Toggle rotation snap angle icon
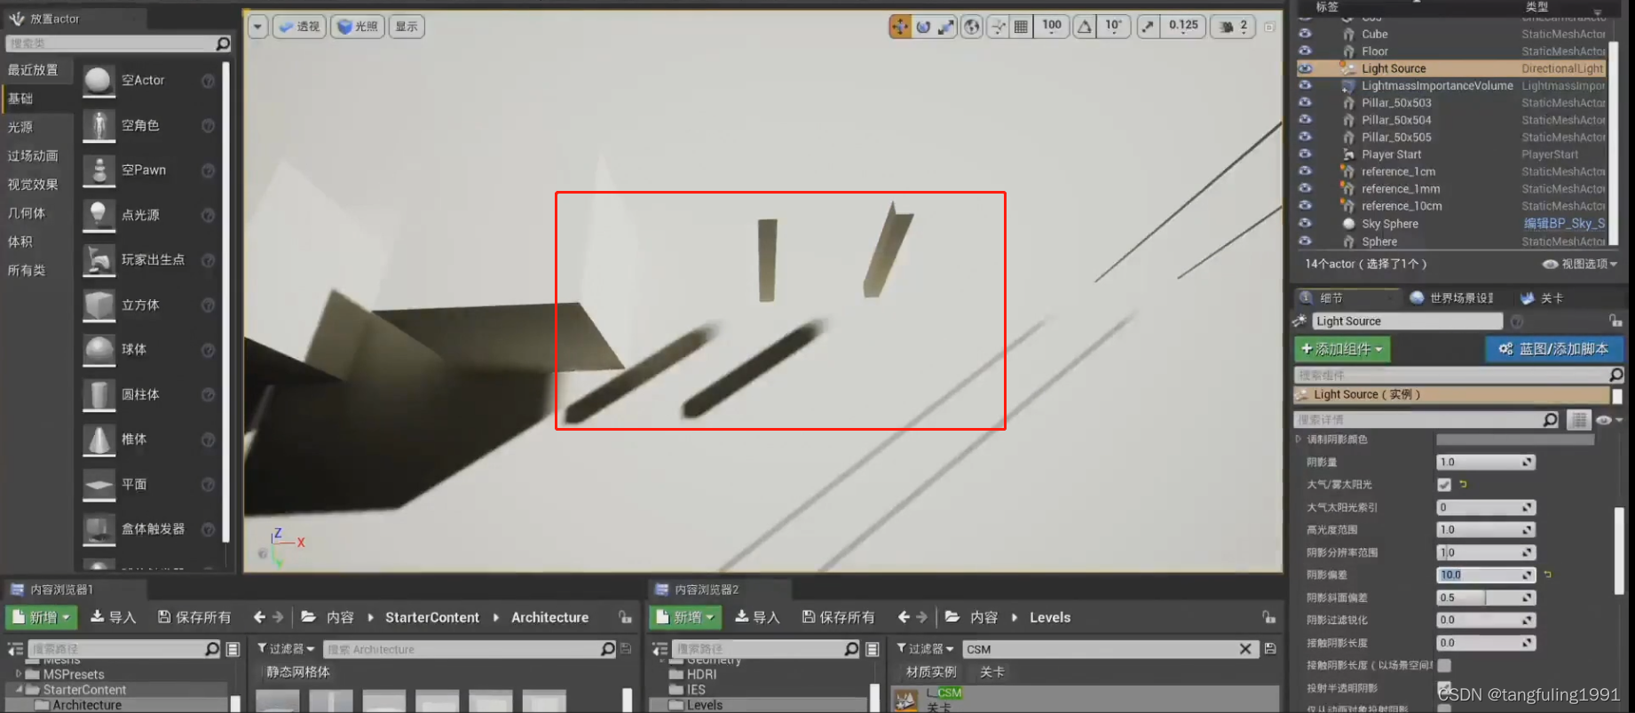The image size is (1635, 713). pyautogui.click(x=1085, y=27)
